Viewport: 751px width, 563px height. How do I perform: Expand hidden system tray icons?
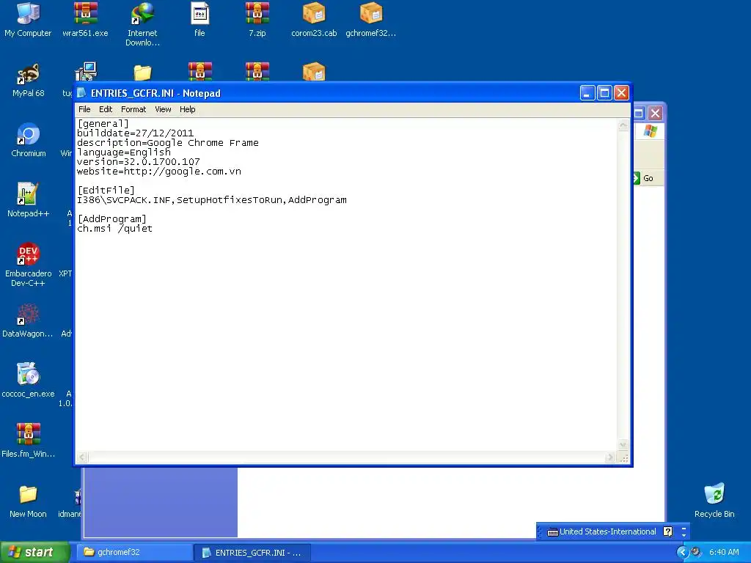click(682, 553)
